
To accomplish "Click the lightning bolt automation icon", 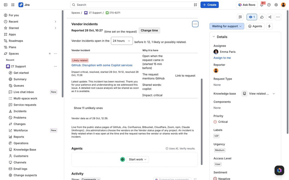I will click(x=269, y=26).
